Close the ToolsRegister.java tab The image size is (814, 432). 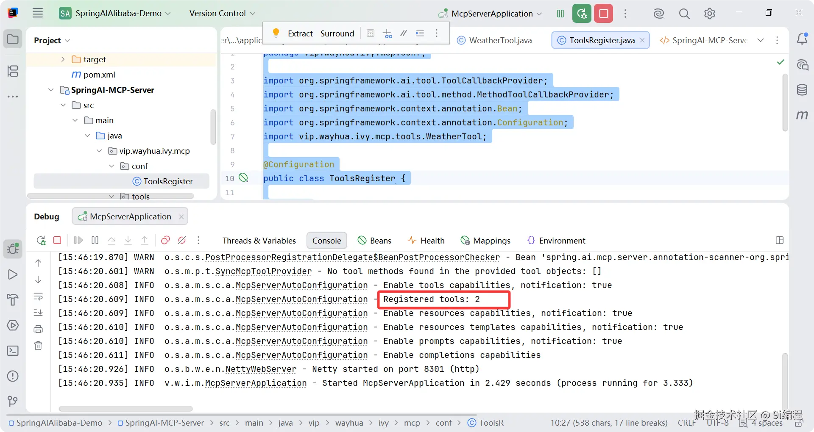point(642,40)
